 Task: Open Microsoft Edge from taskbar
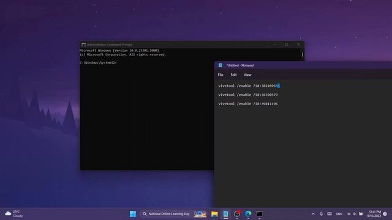coord(248,214)
